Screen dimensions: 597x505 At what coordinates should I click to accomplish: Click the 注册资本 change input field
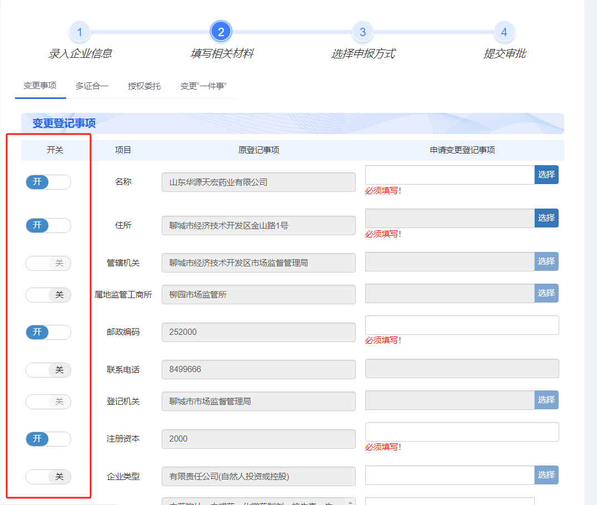click(x=461, y=432)
